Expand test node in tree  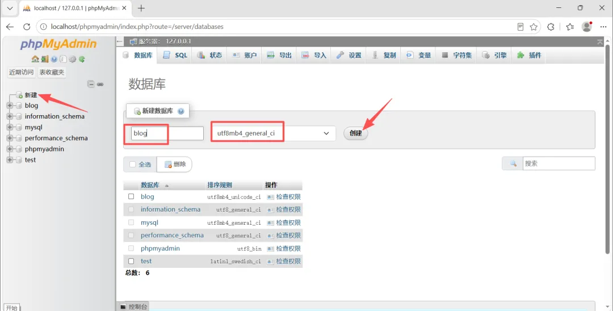10,160
